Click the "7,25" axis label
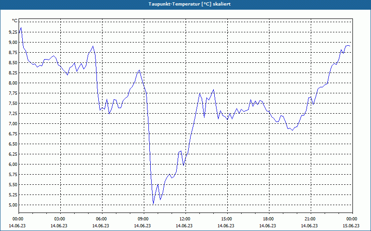The width and height of the screenshot is (371, 231). click(x=13, y=114)
